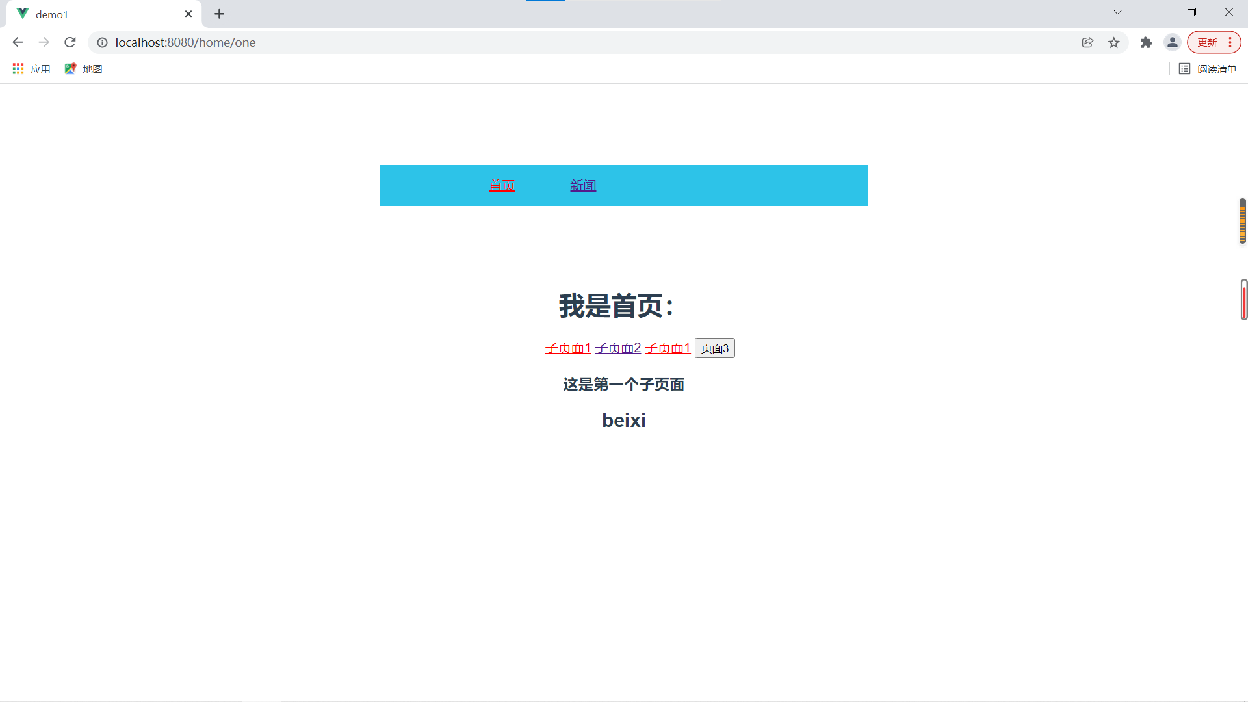
Task: Open the 阅读清单 reading list
Action: [1208, 69]
